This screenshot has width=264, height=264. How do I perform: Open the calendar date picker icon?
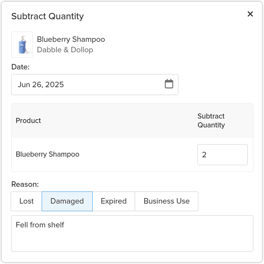[169, 84]
